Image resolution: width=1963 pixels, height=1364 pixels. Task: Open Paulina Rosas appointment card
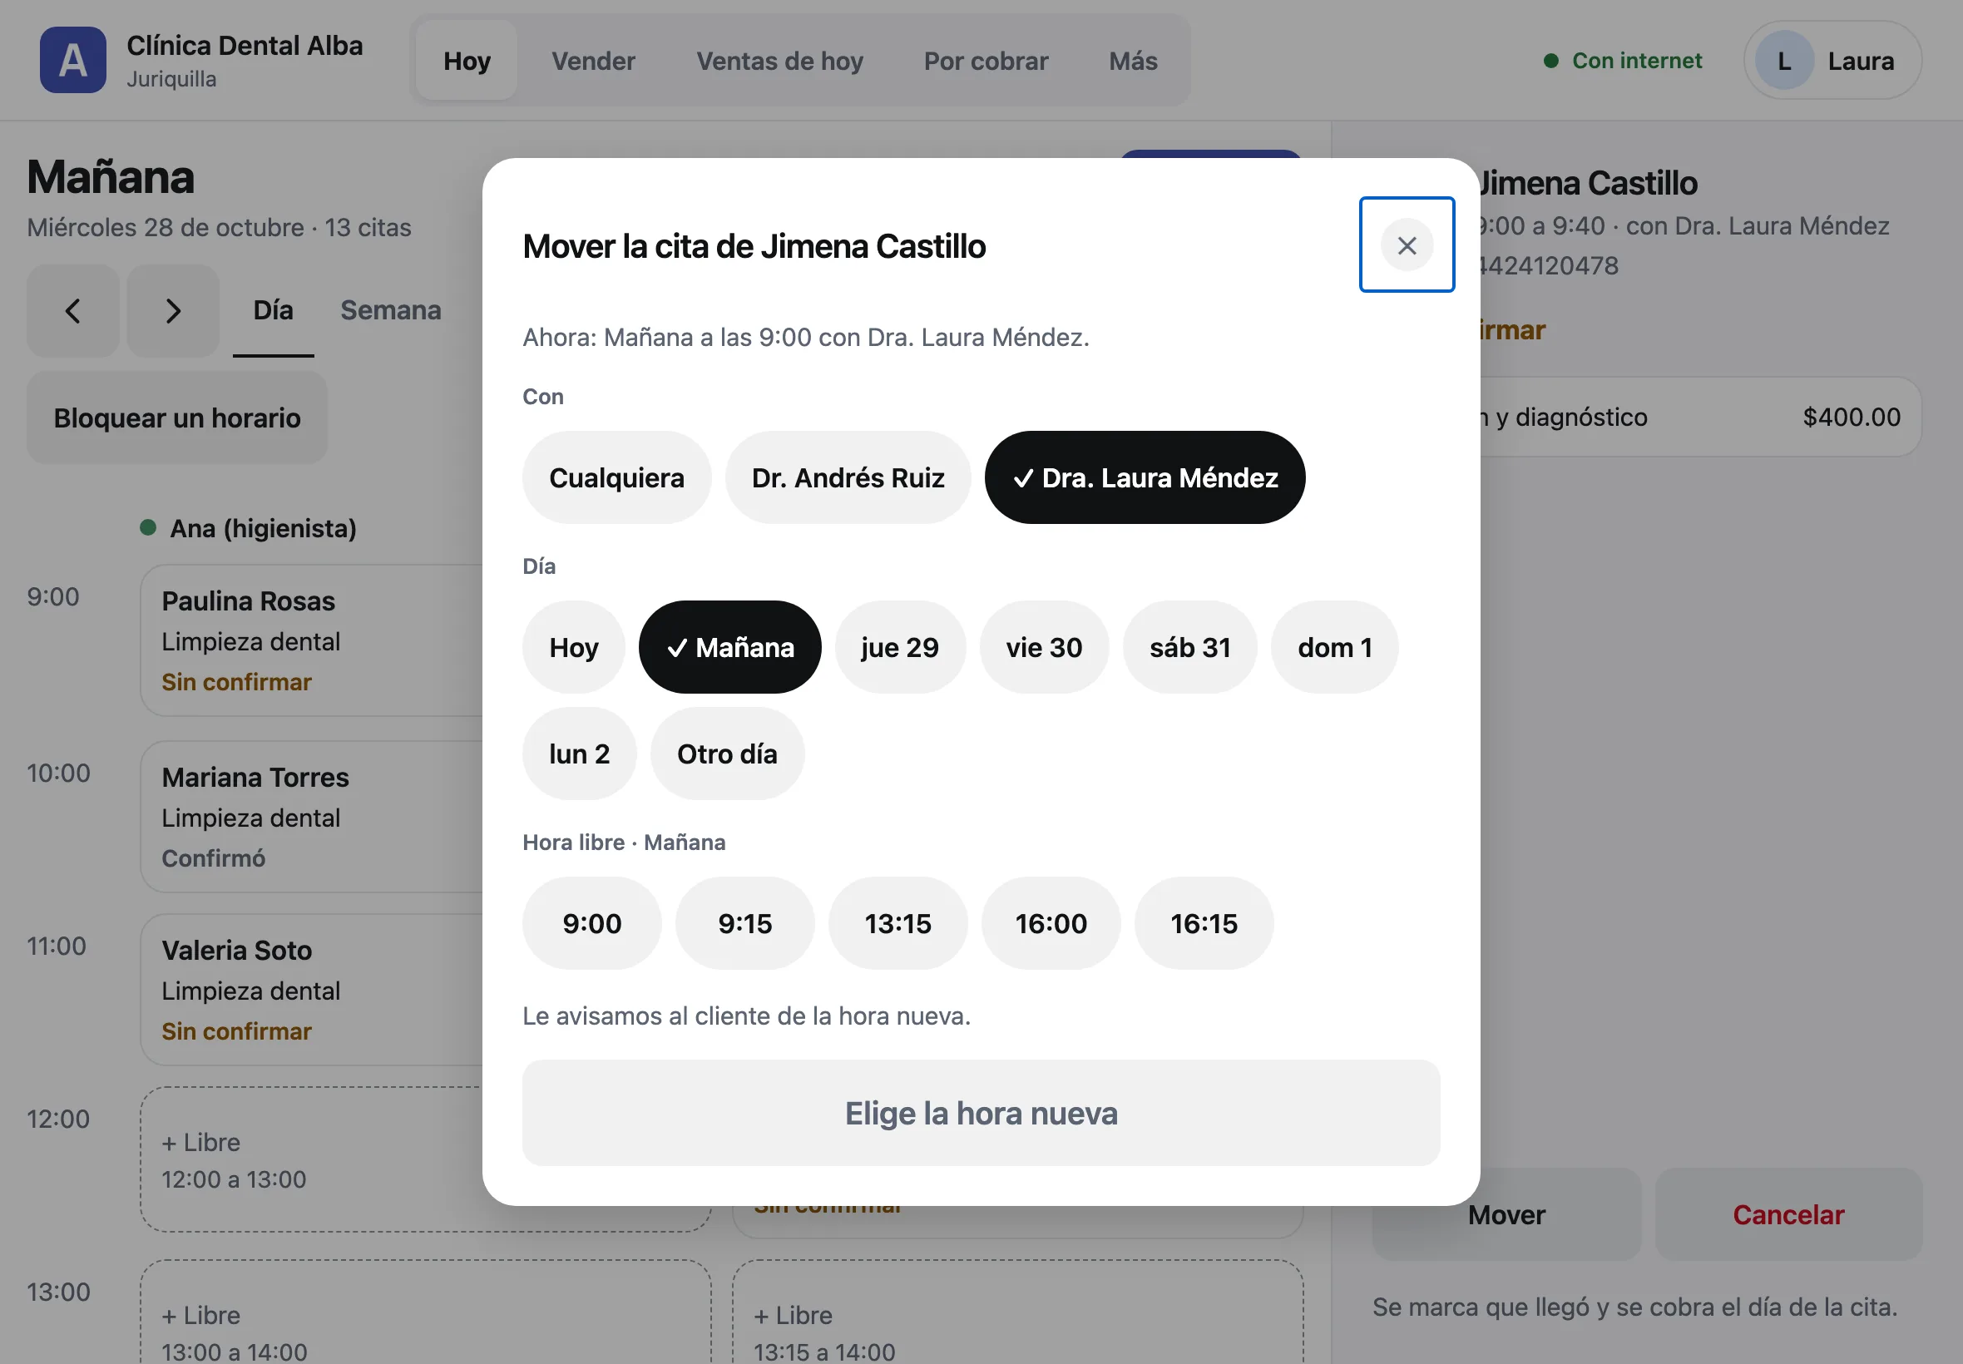(312, 640)
